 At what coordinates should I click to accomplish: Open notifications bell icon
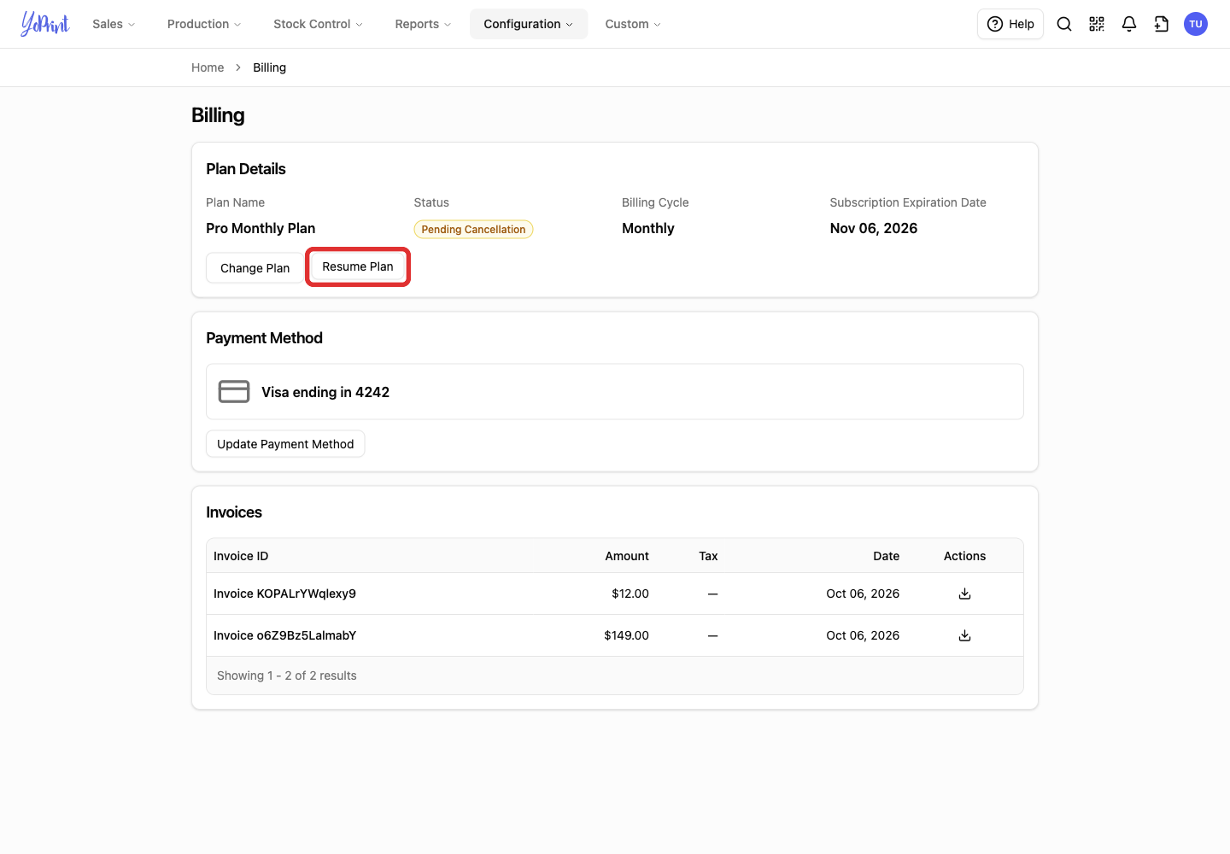(x=1129, y=24)
